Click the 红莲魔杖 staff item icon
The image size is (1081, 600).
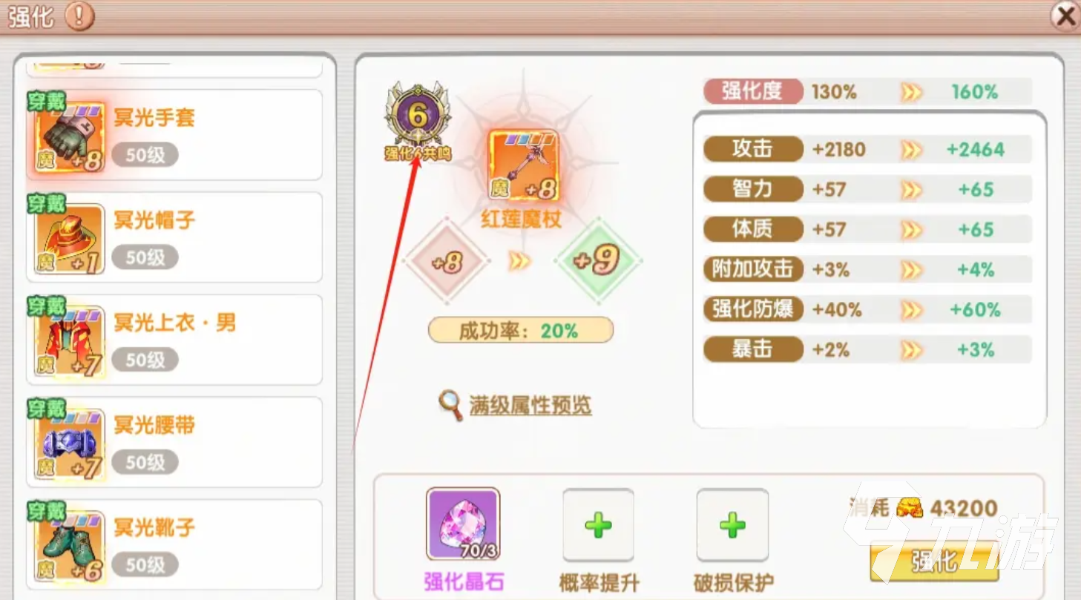pos(523,166)
